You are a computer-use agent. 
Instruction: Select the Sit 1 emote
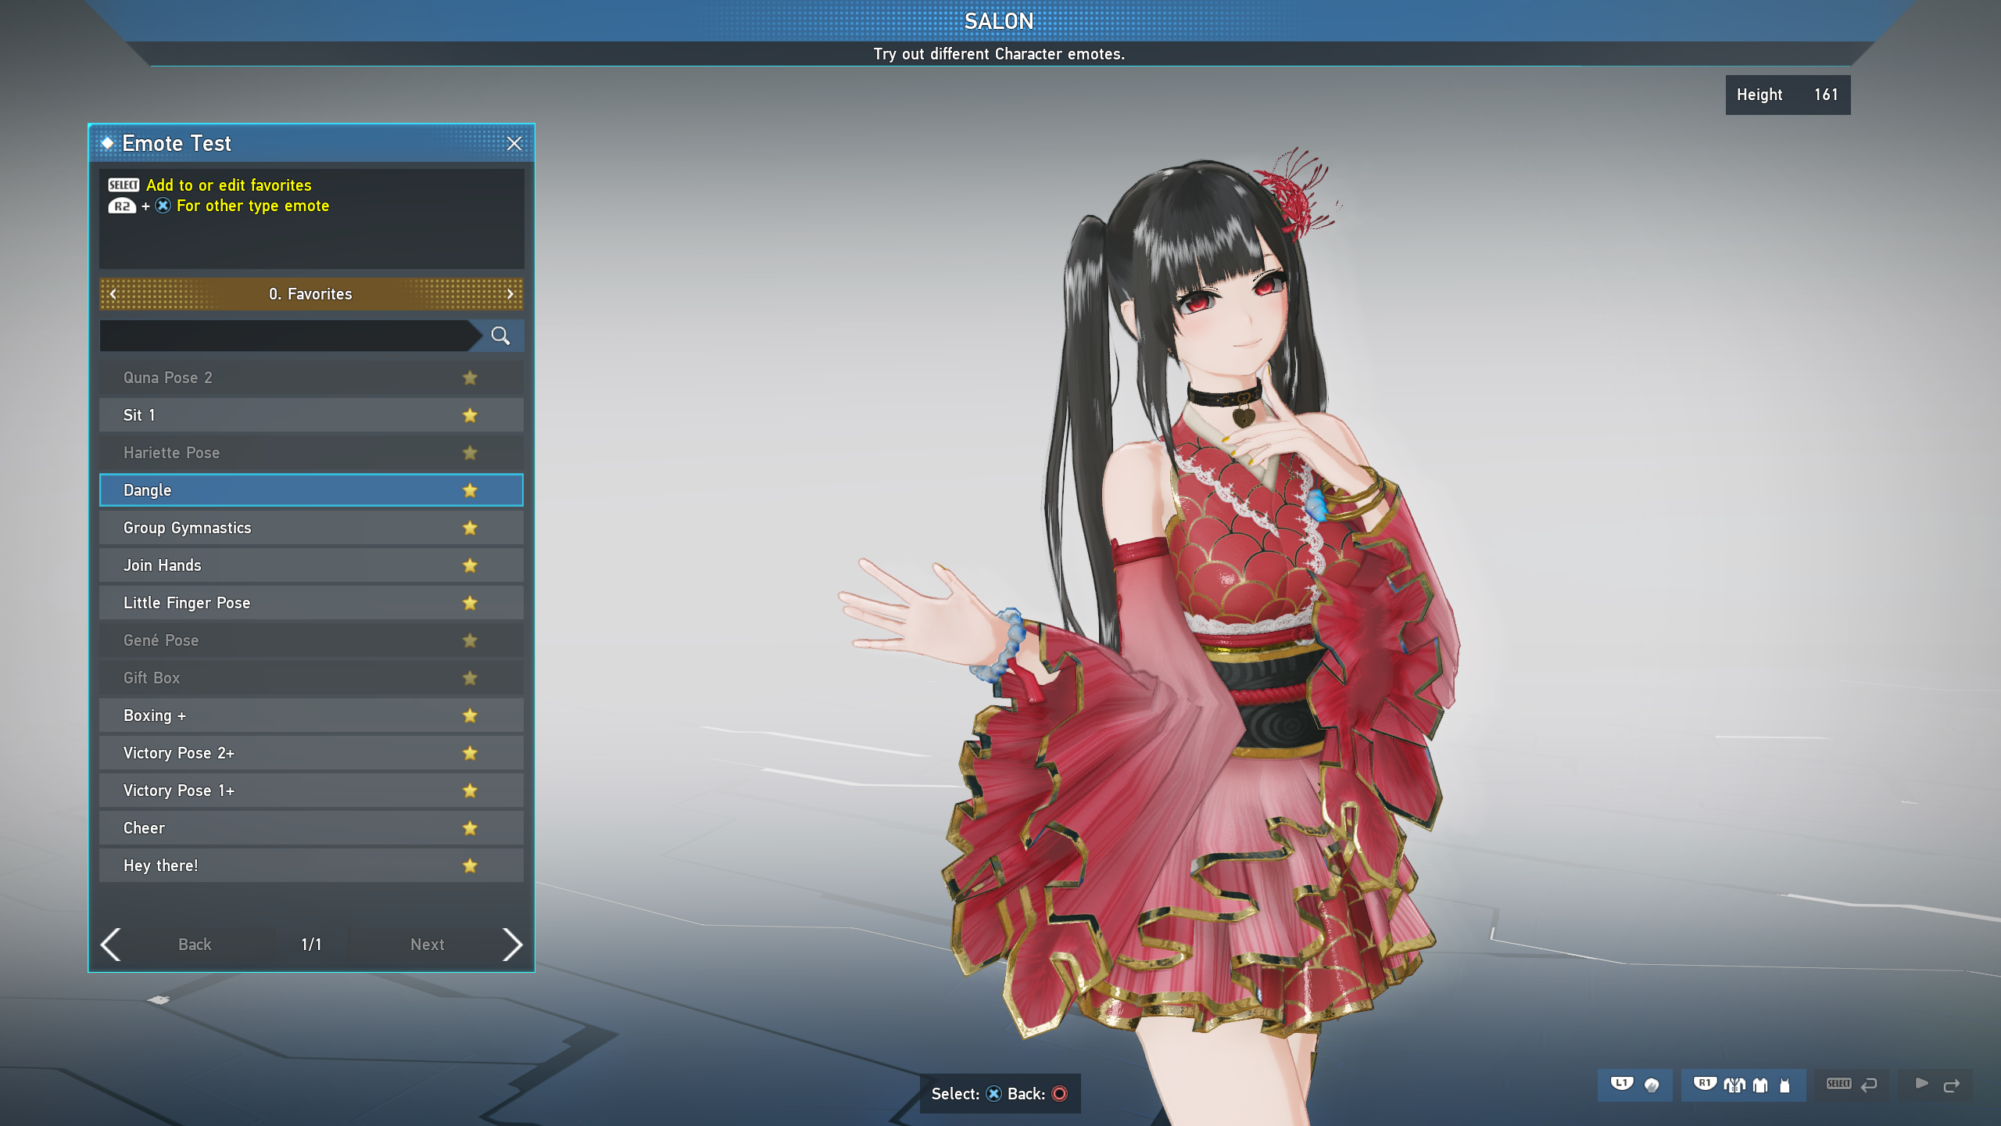point(311,415)
